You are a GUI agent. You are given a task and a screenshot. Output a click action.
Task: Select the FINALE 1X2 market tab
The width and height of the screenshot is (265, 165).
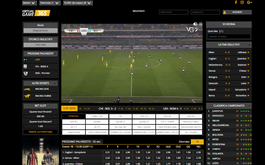click(97, 116)
